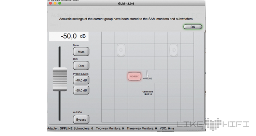This screenshot has height=136, width=256.
Task: Click the 'VDC: 0ms' status entry
Action: click(x=167, y=129)
